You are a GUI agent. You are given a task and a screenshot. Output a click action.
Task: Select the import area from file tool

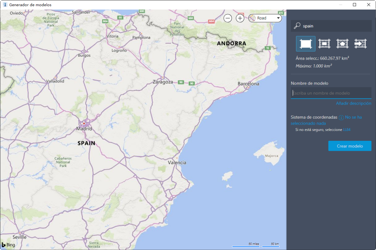[361, 44]
